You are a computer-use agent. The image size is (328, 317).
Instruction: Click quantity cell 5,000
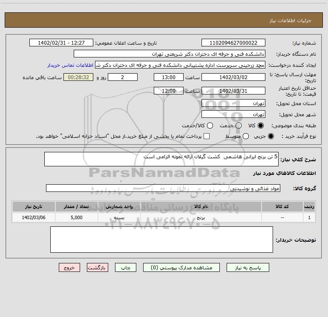pyautogui.click(x=76, y=217)
